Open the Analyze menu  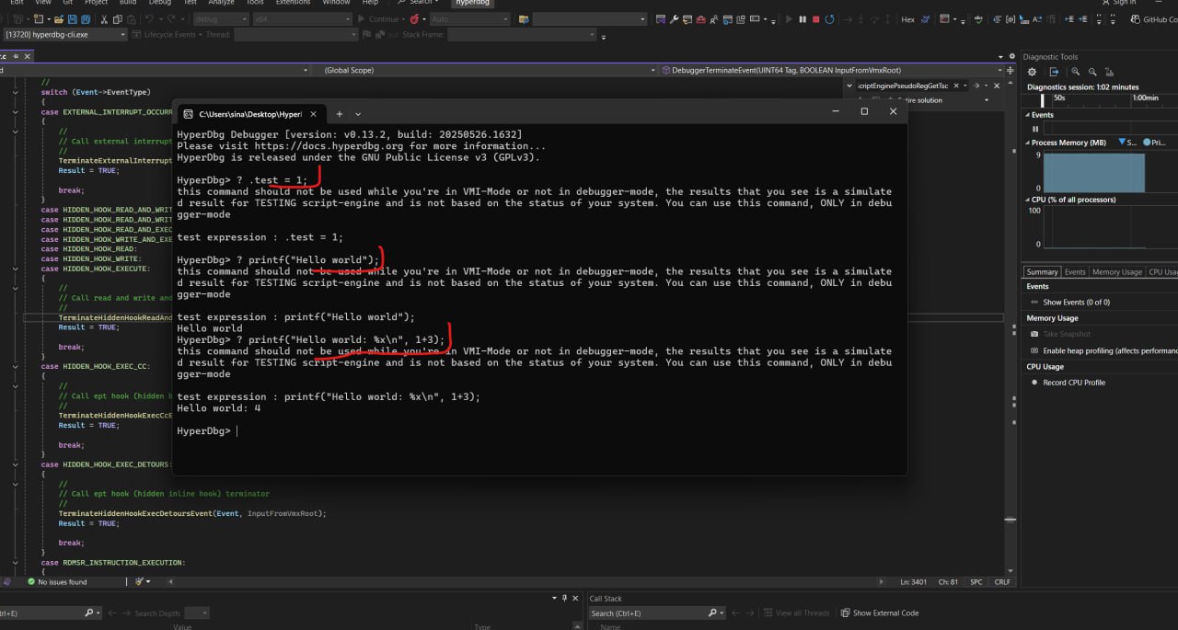coord(221,3)
